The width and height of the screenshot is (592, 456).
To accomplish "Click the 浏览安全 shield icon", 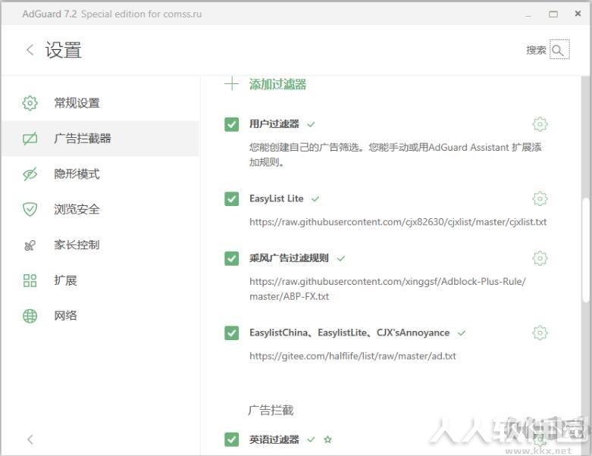I will pyautogui.click(x=30, y=209).
